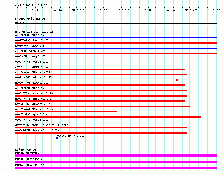Click ruler position 31908160
224x171 pixels.
(x=101, y=10)
